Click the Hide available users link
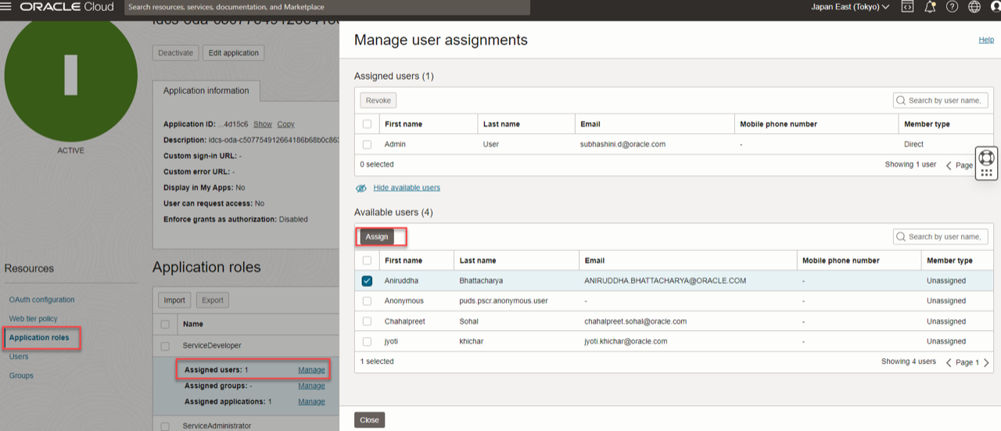The image size is (1001, 431). 407,188
